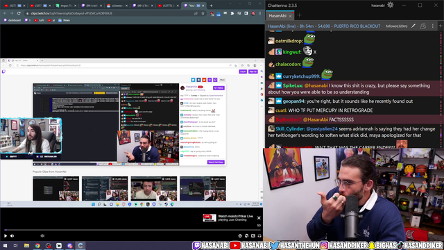Click the clip player icon next to settings
This screenshot has width=444, height=250.
pos(247,236)
